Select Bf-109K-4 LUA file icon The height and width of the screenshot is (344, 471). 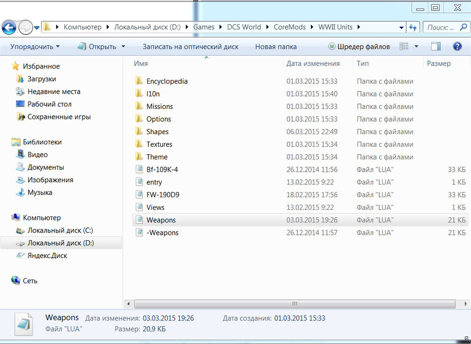[139, 169]
